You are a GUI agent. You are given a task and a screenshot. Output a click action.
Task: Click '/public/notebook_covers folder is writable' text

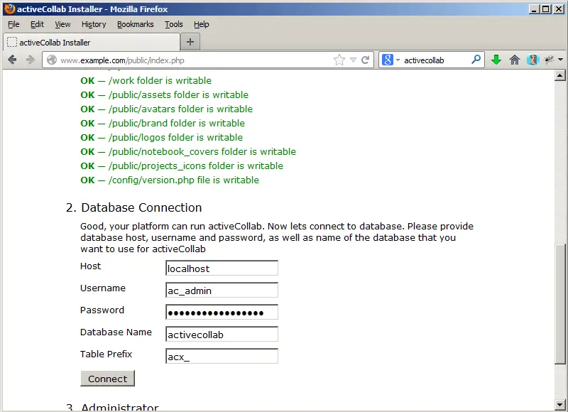click(x=202, y=151)
